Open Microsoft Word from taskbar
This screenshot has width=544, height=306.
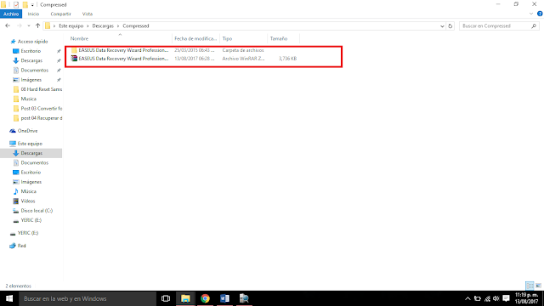click(224, 298)
